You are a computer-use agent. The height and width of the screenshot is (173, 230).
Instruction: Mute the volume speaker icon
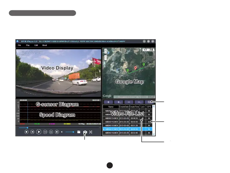pos(62,132)
